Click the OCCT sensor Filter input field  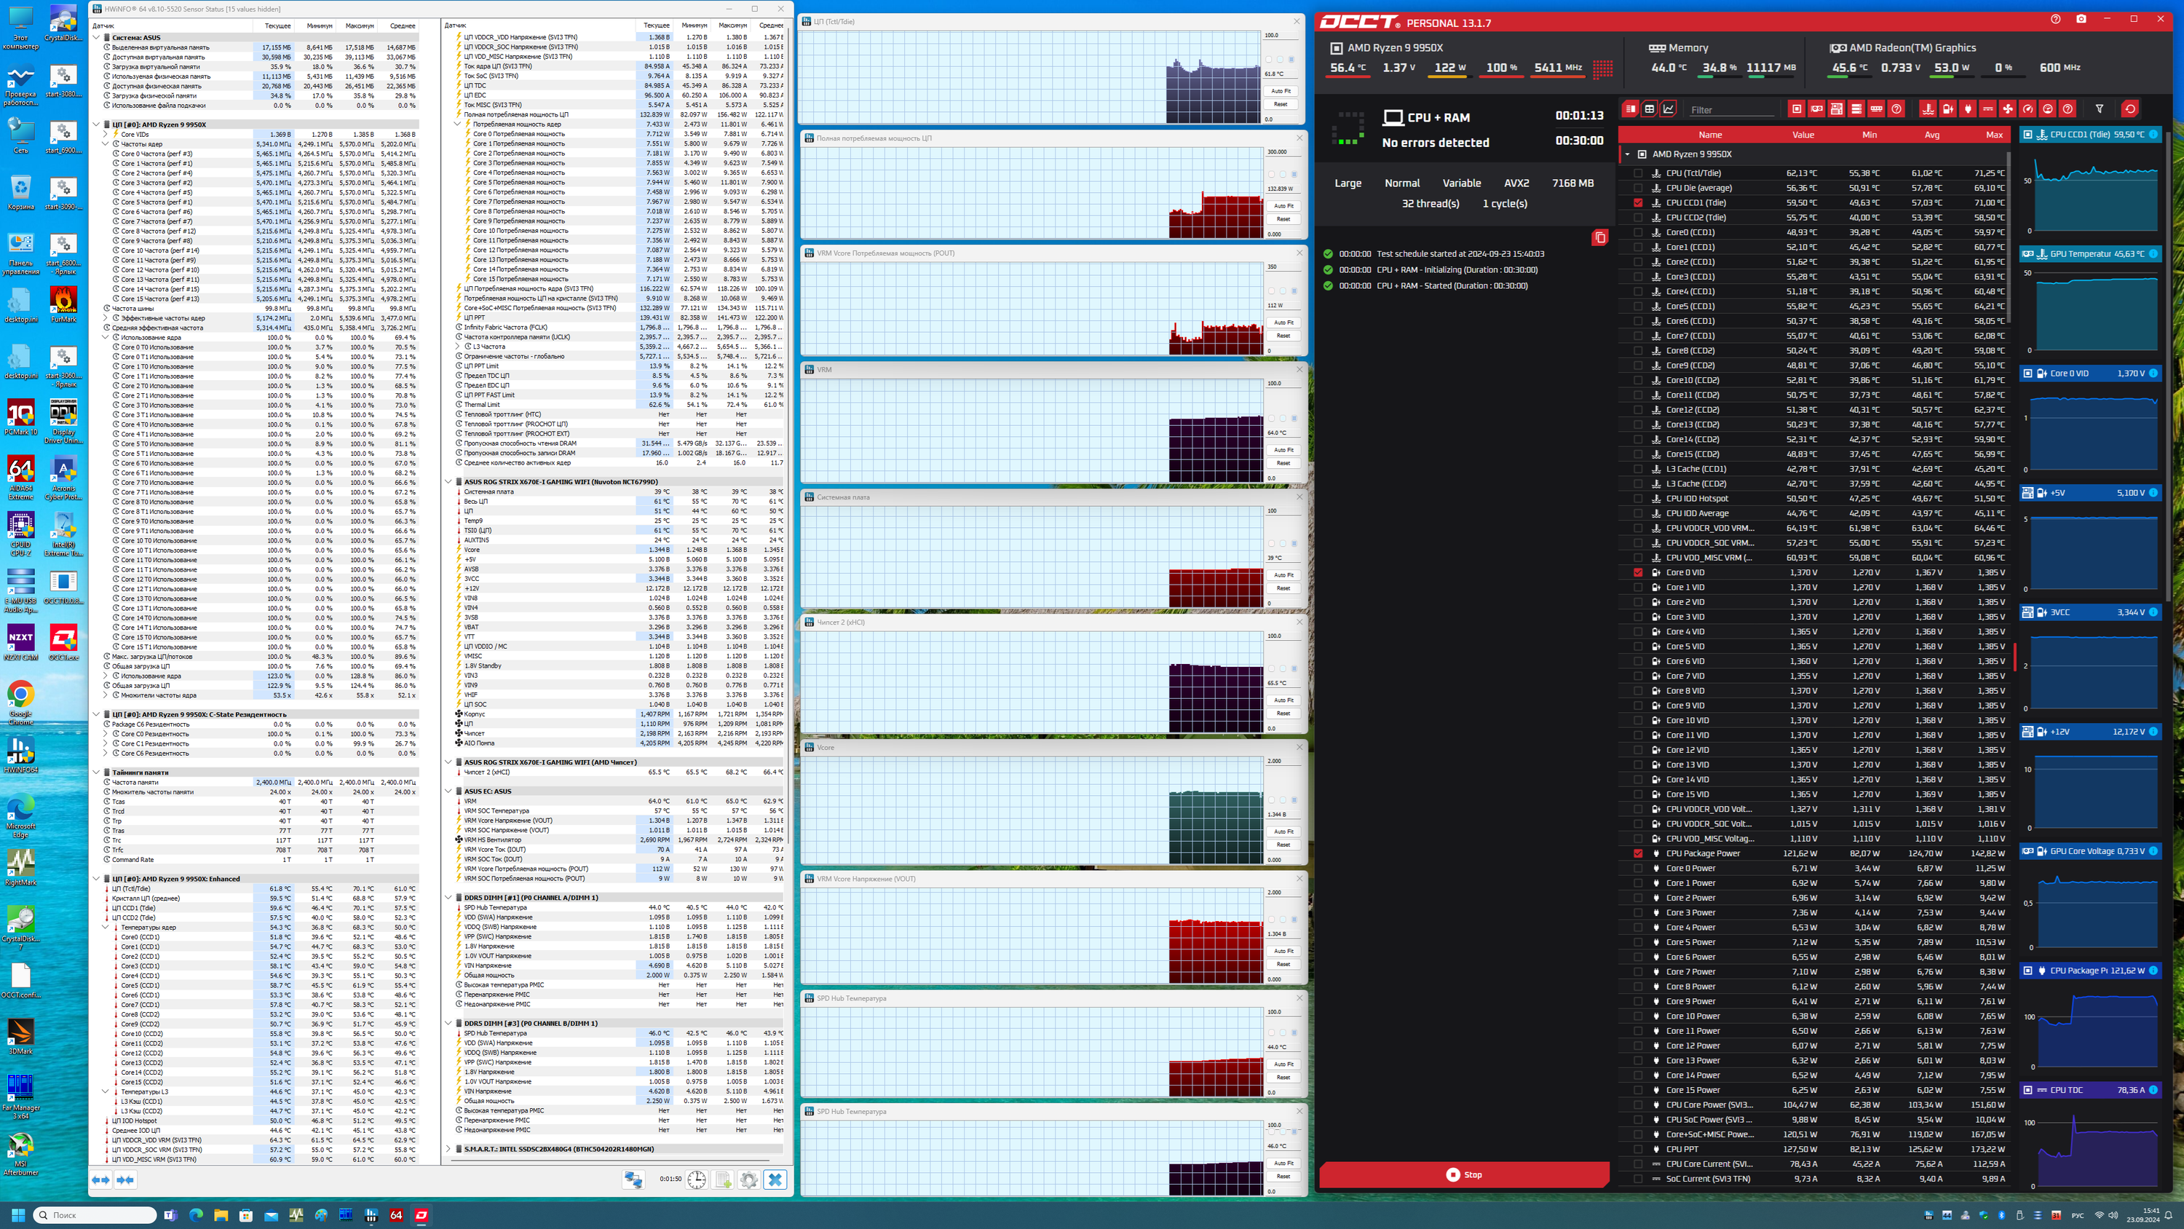[x=1731, y=110]
